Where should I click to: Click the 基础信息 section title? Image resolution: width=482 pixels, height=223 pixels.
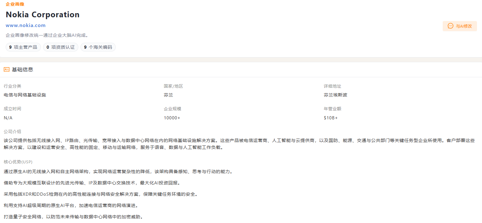[x=22, y=69]
